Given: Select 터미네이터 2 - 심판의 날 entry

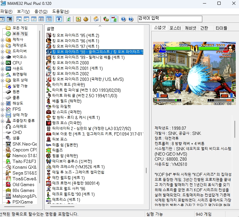Looking at the screenshot, I should click(91, 128).
